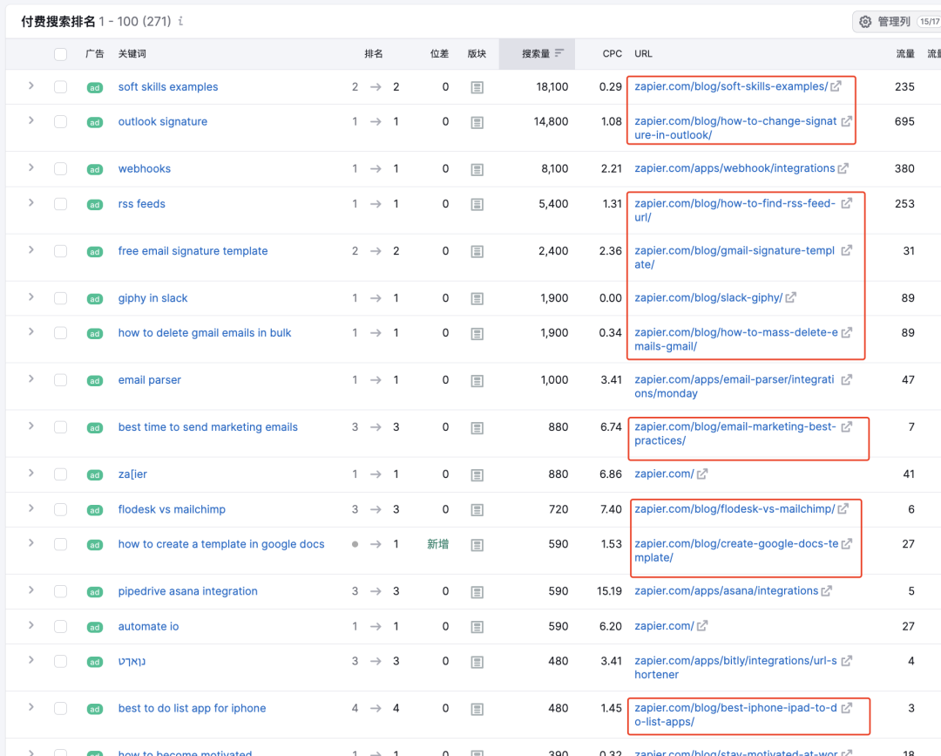This screenshot has height=756, width=941.
Task: Expand the rss feeds row
Action: coord(31,203)
